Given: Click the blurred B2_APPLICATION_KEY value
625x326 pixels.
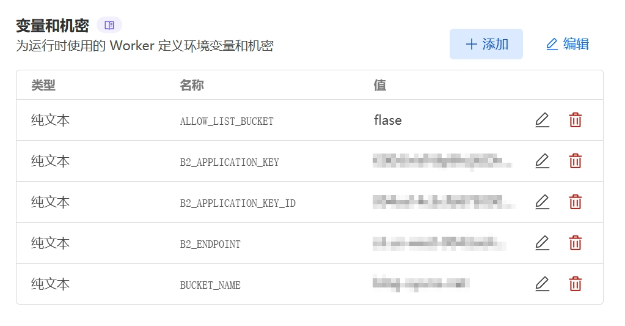Looking at the screenshot, I should (442, 161).
